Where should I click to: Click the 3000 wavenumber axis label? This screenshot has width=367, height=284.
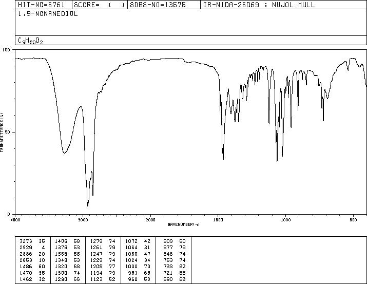83,220
